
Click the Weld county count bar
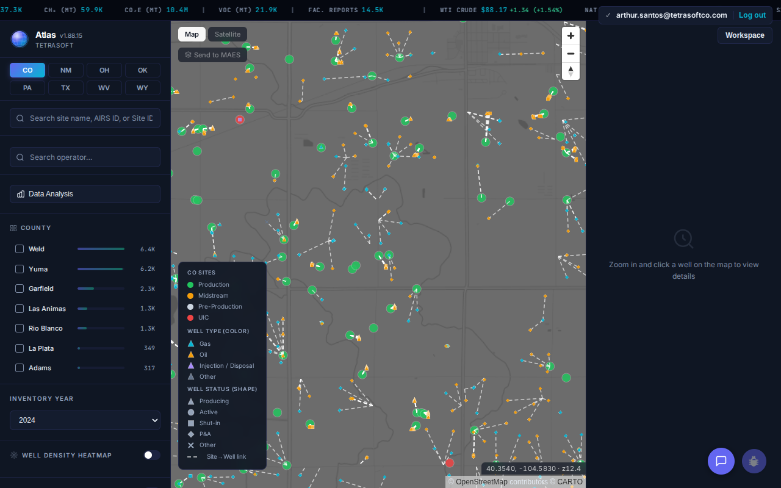point(101,249)
